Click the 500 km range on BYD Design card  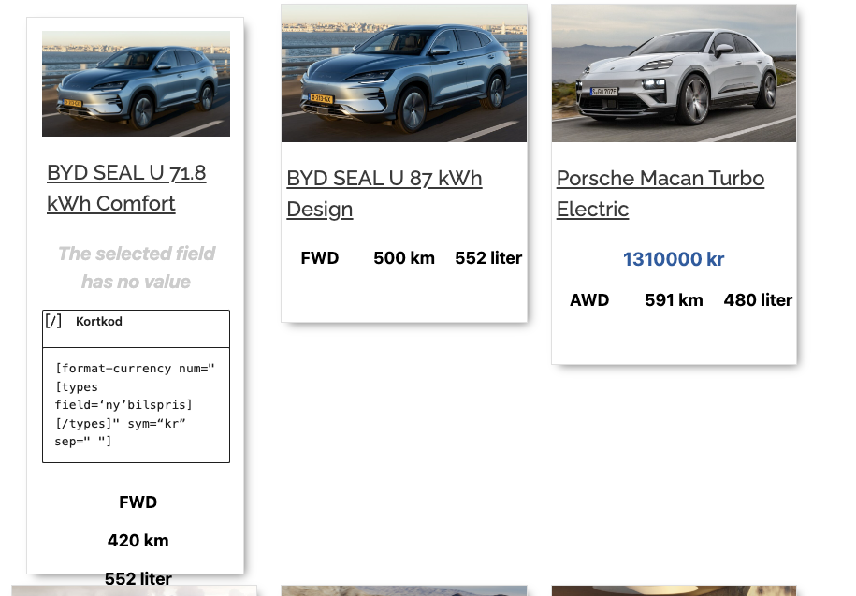tap(404, 258)
